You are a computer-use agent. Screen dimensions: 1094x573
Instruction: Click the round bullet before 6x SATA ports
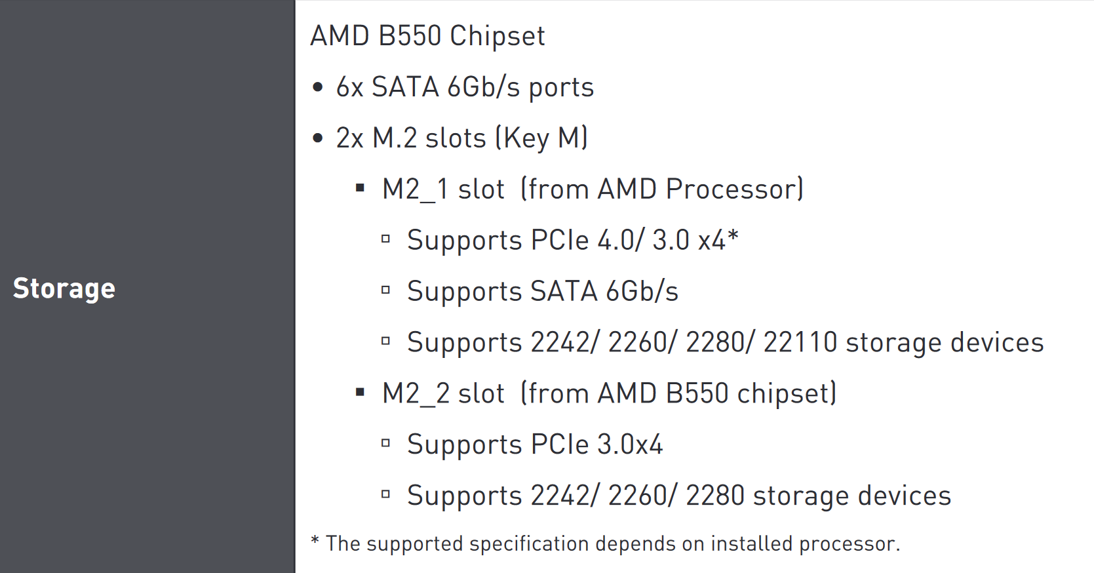(x=319, y=87)
